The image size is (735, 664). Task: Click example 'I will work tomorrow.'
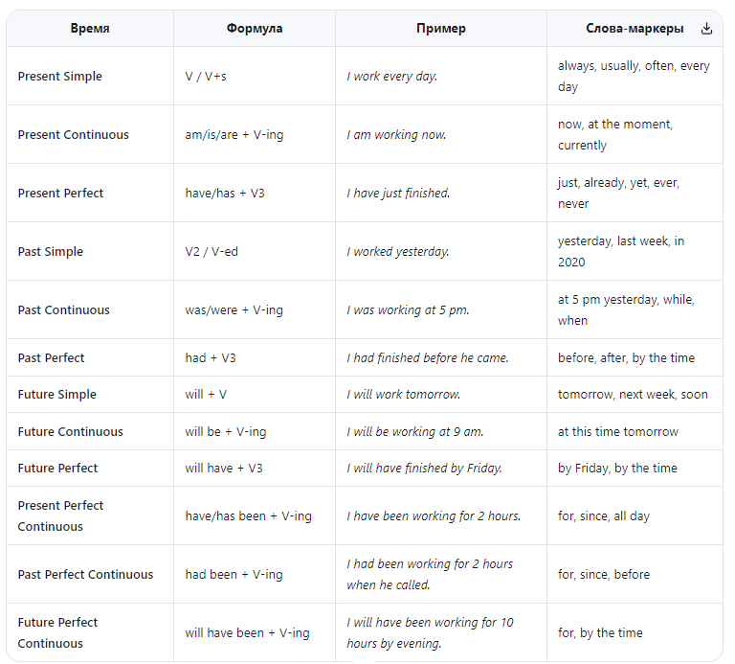(404, 394)
